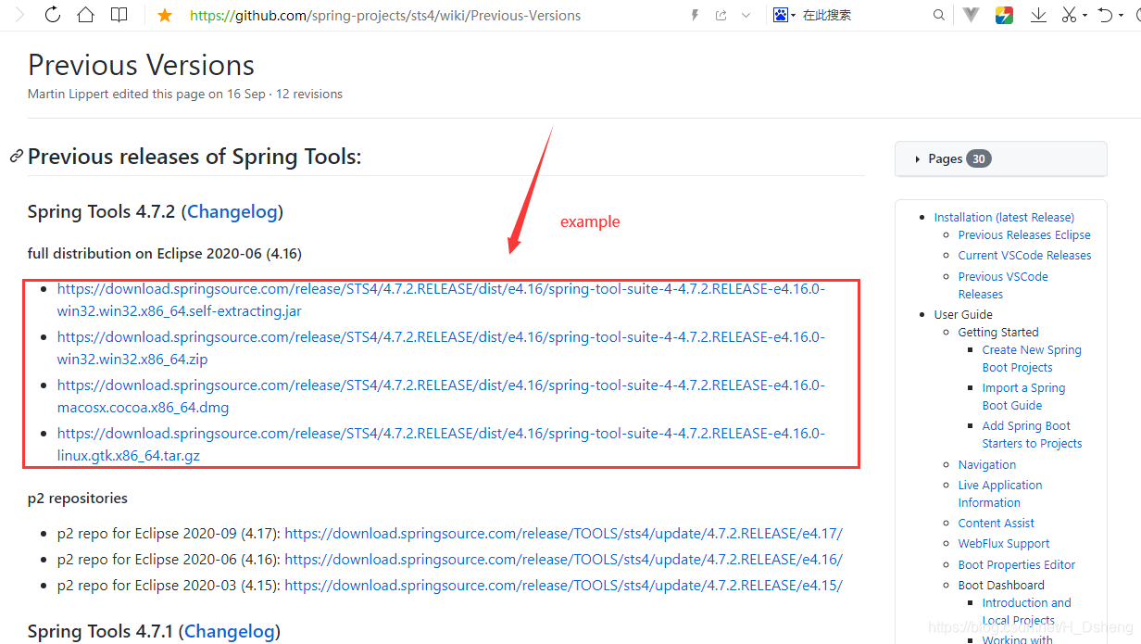Open Current VSCode Releases sidebar link
The width and height of the screenshot is (1141, 644).
[x=1024, y=256]
